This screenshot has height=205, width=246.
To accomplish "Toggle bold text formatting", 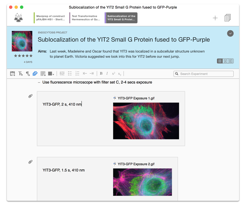I will (101, 74).
